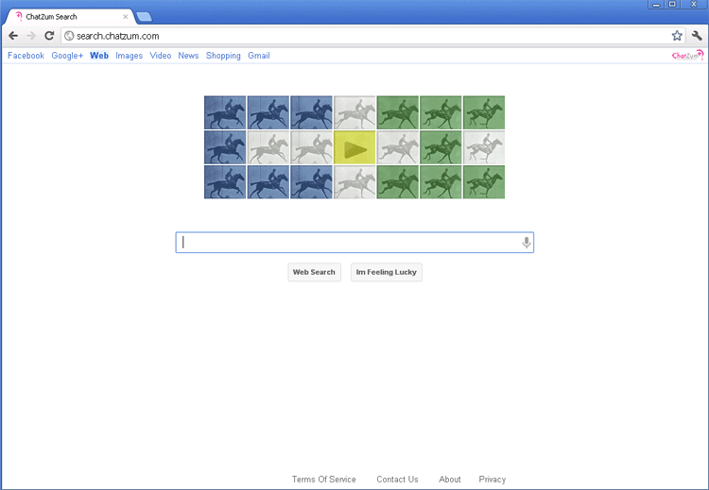Viewport: 709px width, 490px height.
Task: Open a new tab
Action: (144, 17)
